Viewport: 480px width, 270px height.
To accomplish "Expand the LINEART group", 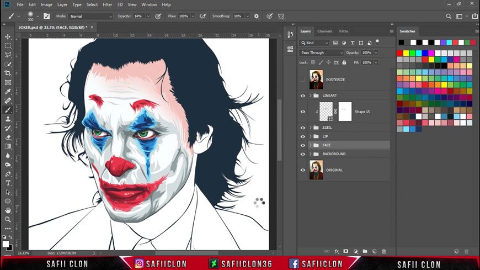I will point(311,96).
